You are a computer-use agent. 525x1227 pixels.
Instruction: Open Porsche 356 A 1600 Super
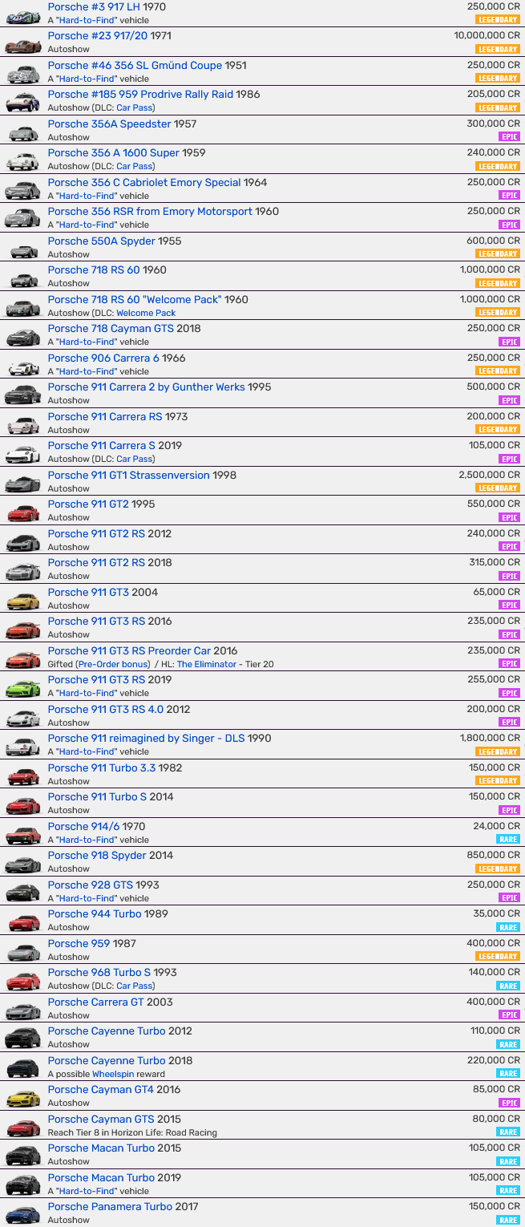pyautogui.click(x=113, y=153)
